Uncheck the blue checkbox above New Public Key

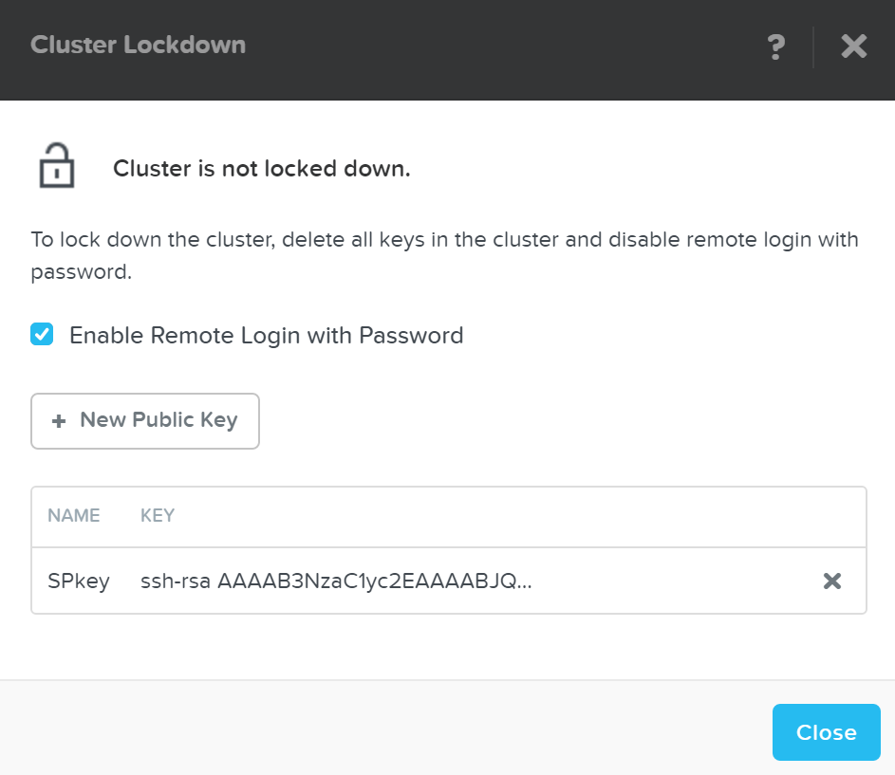pos(42,334)
